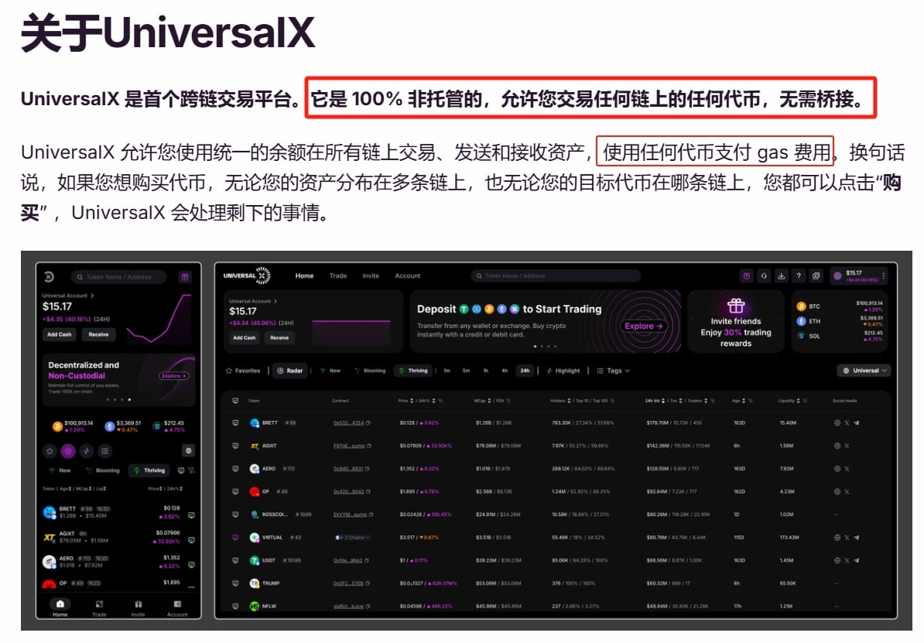
Task: Toggle the Favorites star filter in desktop view
Action: click(x=243, y=371)
